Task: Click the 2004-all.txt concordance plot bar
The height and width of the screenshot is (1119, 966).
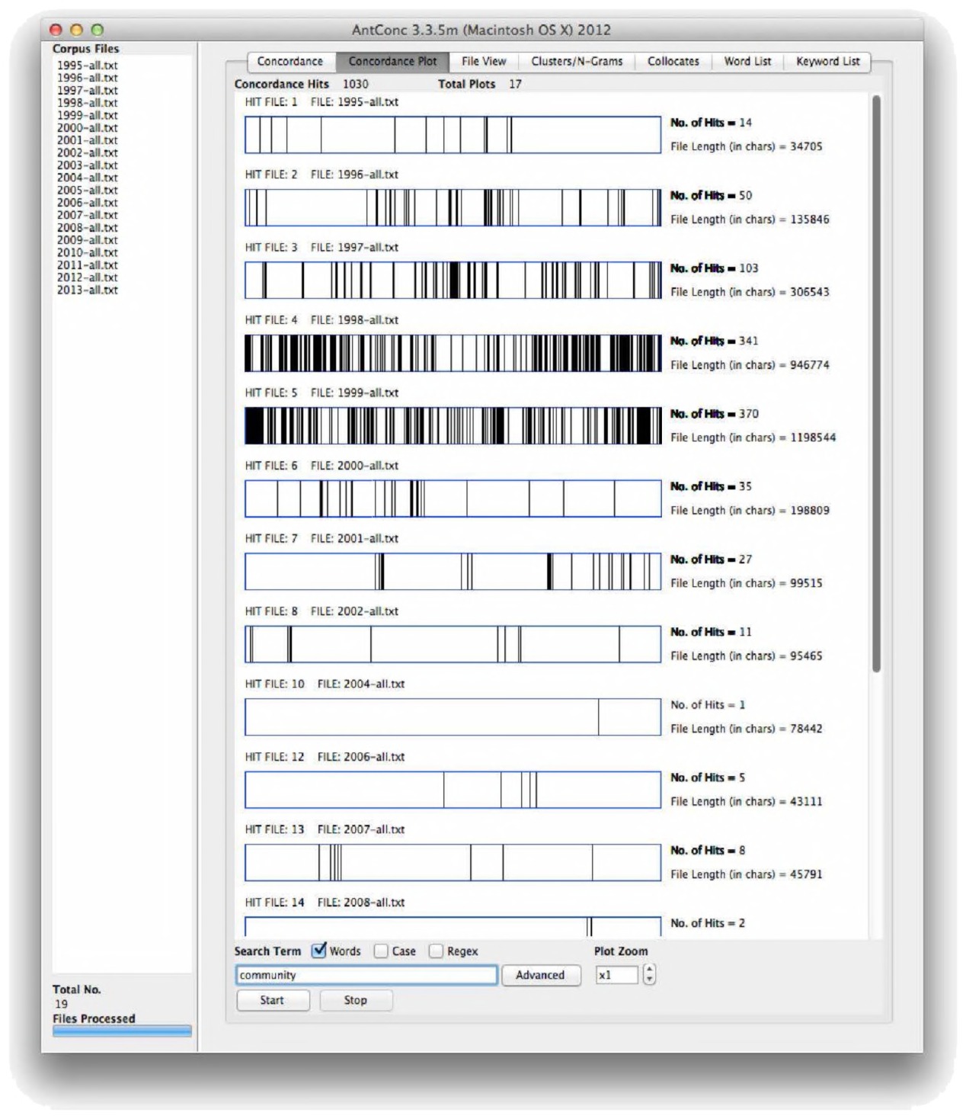Action: pyautogui.click(x=453, y=717)
